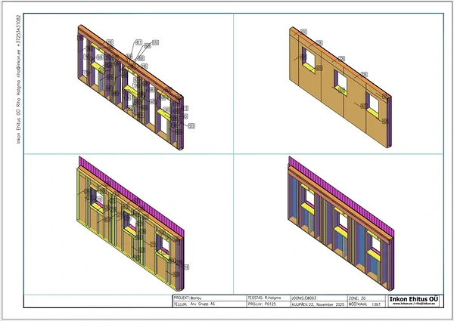Viewport: 454px width, 321px height.
Task: Click the Inkon Ehitus OÜ logo
Action: pyautogui.click(x=413, y=301)
